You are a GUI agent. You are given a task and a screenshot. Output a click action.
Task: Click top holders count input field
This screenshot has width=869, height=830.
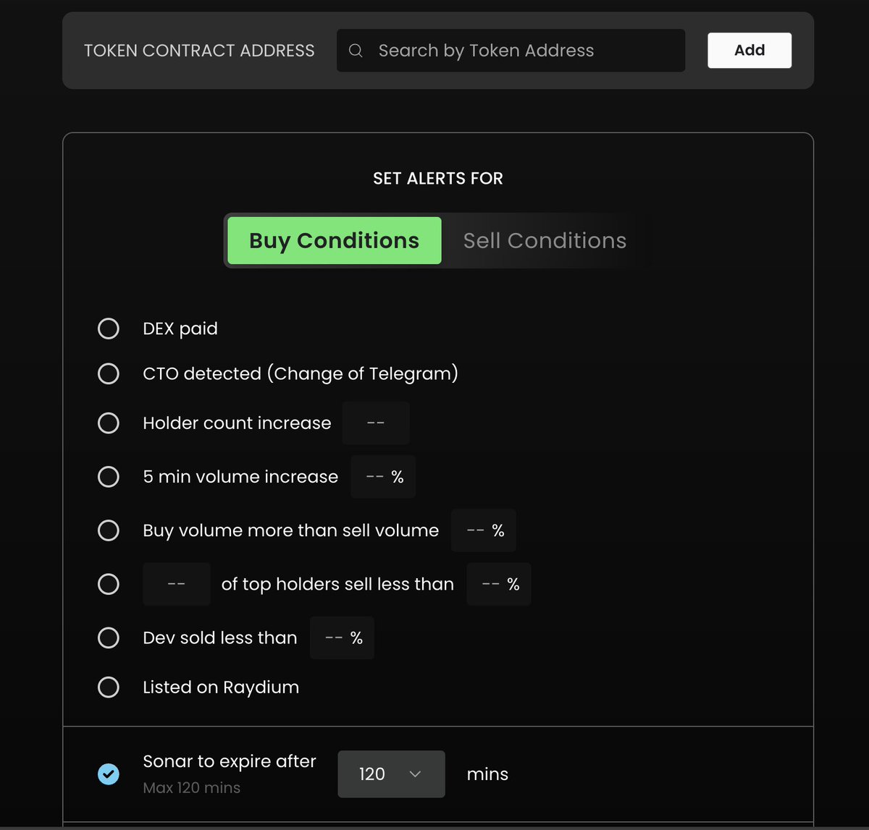tap(177, 584)
